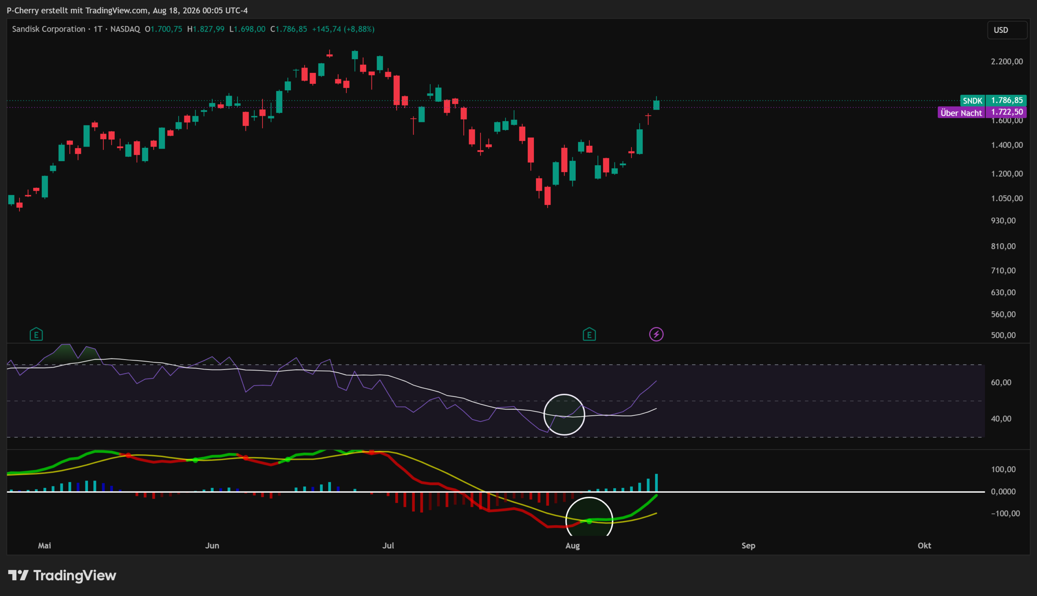
Task: Click the 710,00 price scale label
Action: (1003, 270)
